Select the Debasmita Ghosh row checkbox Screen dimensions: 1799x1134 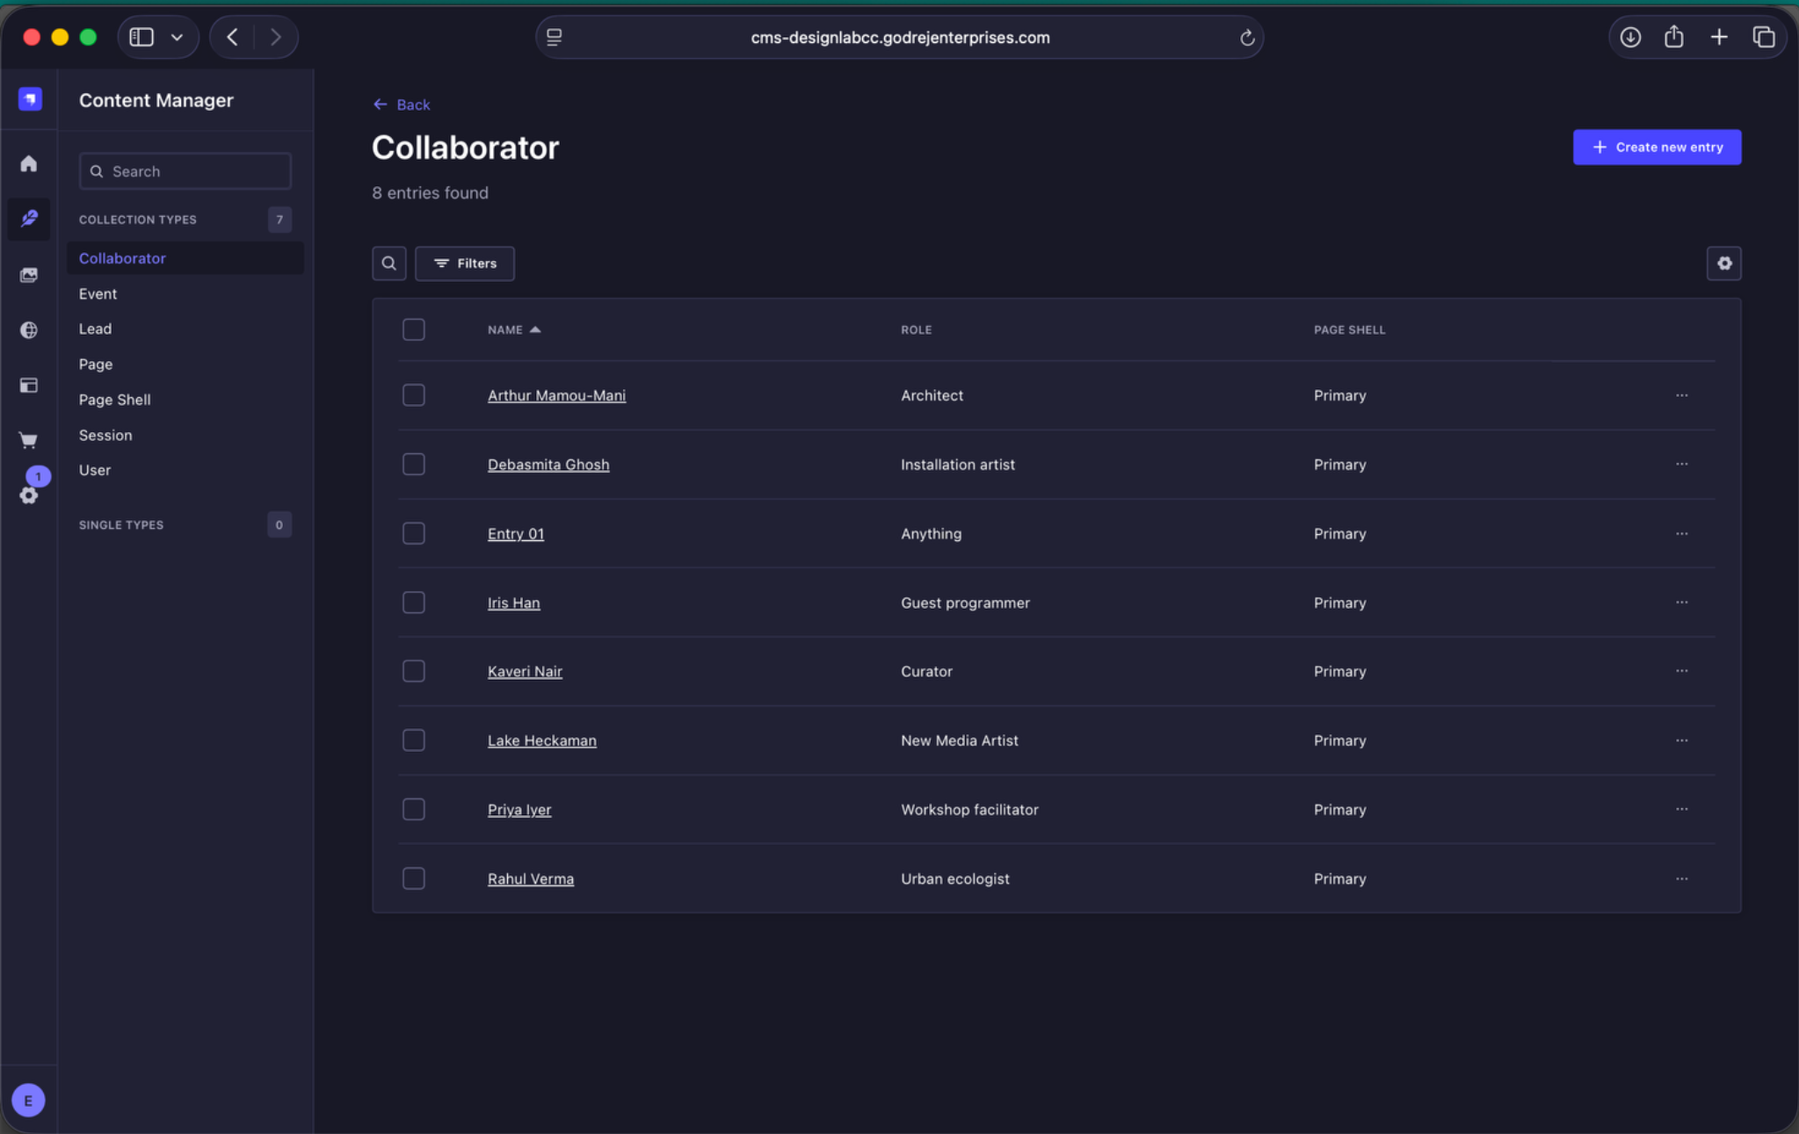(413, 464)
